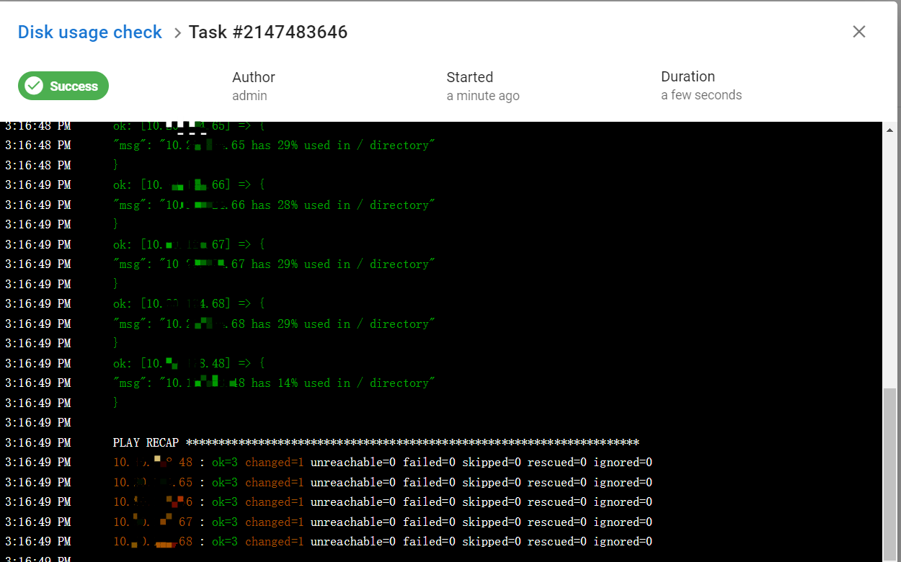
Task: Click the Task #2147483646 title
Action: point(268,32)
